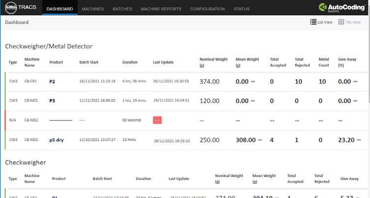Click the TRACS logo icon
Screen dimensions: 370x198
pos(11,8)
